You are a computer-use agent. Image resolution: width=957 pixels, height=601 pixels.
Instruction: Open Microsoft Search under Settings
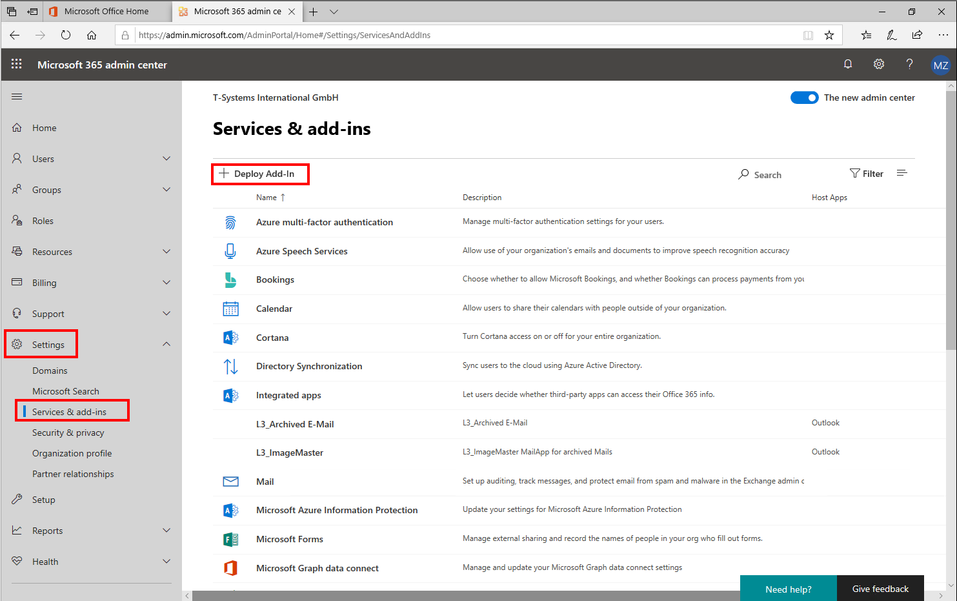pos(66,391)
